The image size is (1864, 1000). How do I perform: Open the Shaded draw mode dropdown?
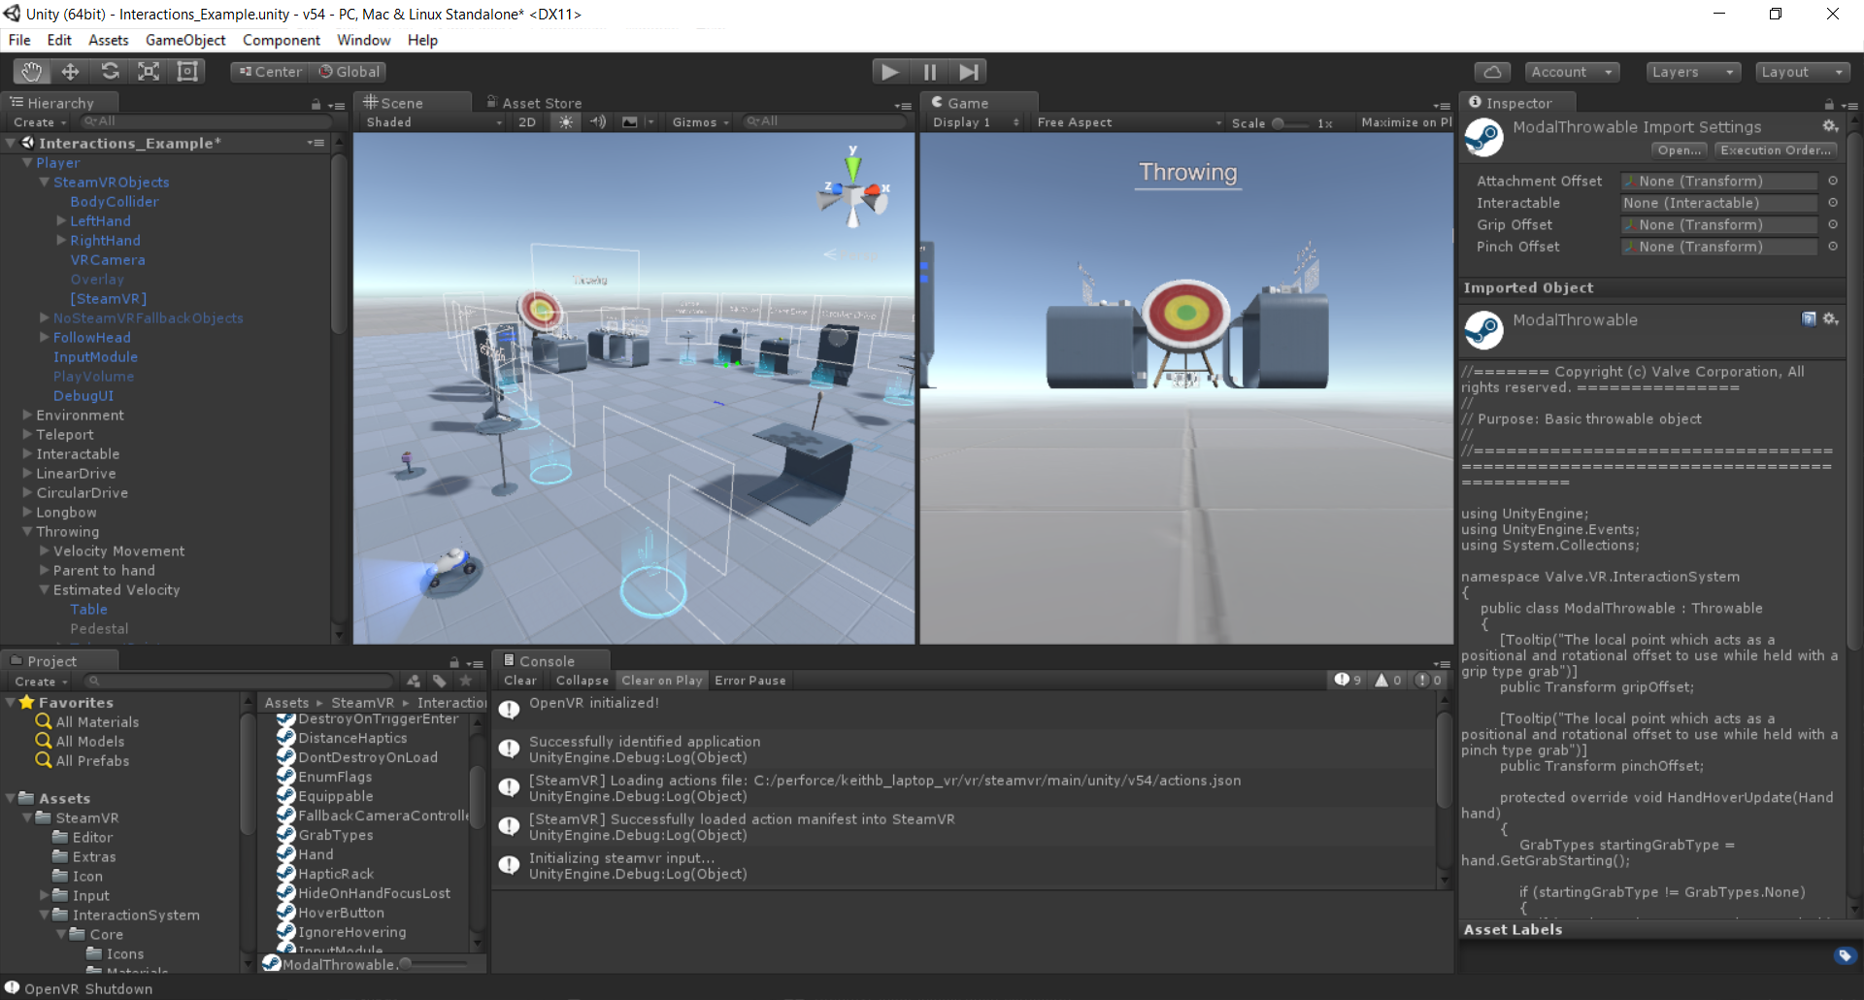coord(434,122)
